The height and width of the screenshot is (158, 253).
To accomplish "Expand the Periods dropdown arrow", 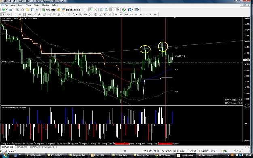I will pos(132,10).
